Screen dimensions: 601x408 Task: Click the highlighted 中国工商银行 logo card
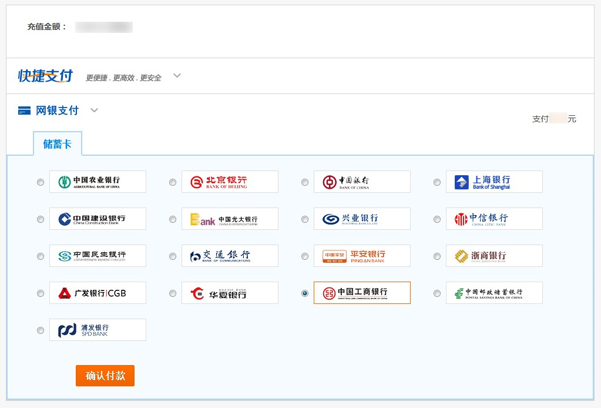pyautogui.click(x=362, y=293)
